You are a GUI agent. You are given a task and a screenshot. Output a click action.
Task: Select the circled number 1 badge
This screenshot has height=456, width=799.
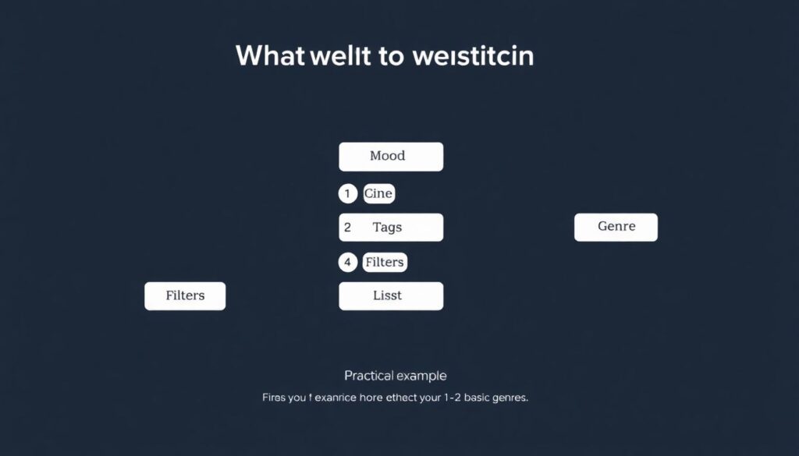click(347, 193)
